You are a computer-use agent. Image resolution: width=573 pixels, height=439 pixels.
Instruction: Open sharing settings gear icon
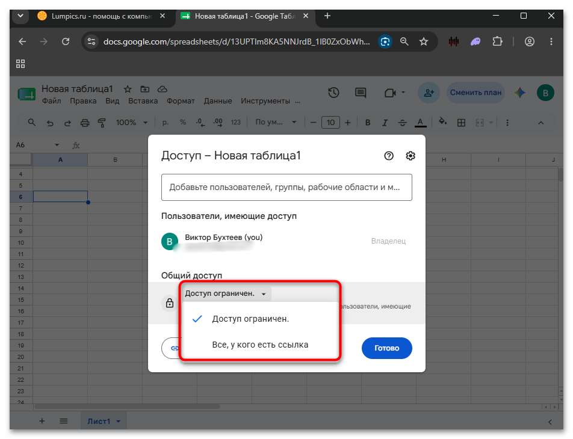click(x=410, y=156)
